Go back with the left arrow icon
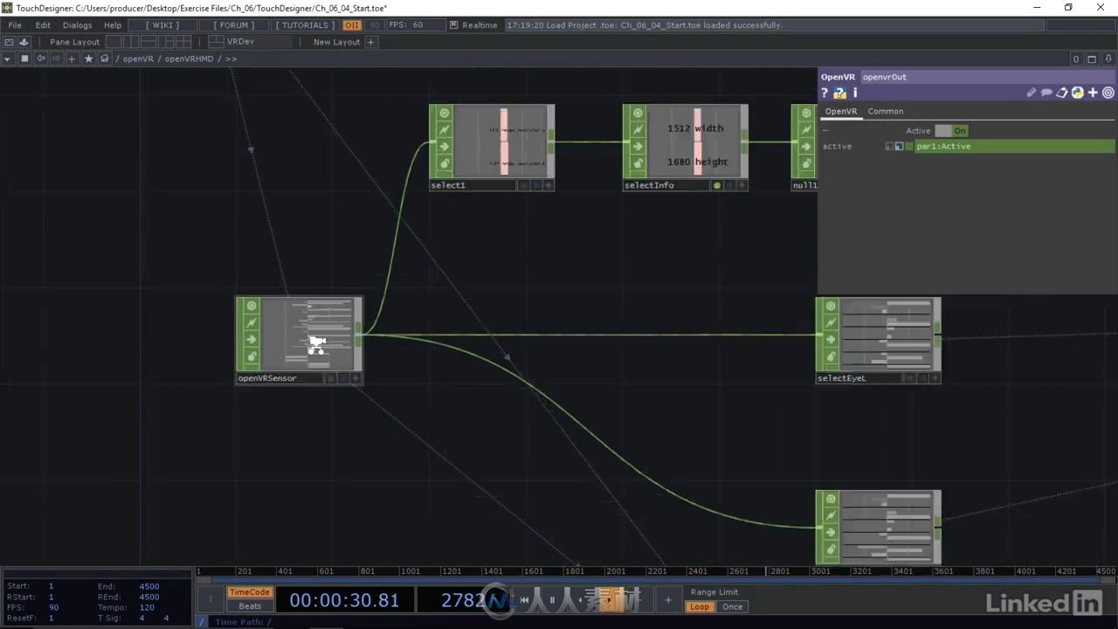The width and height of the screenshot is (1118, 629). (x=40, y=59)
